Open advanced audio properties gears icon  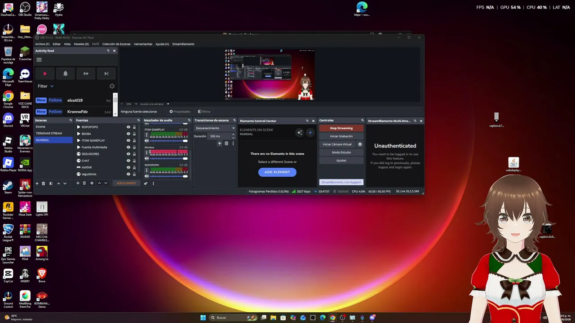[146, 183]
